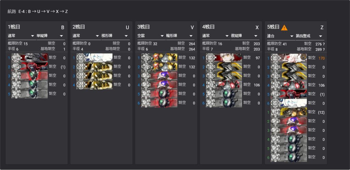
Task: Expand the 輪形陣 formation dropdown
Action: [180, 36]
